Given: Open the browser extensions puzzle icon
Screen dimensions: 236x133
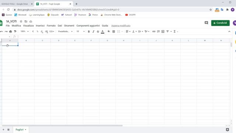Looking at the screenshot, I should (x=227, y=10).
